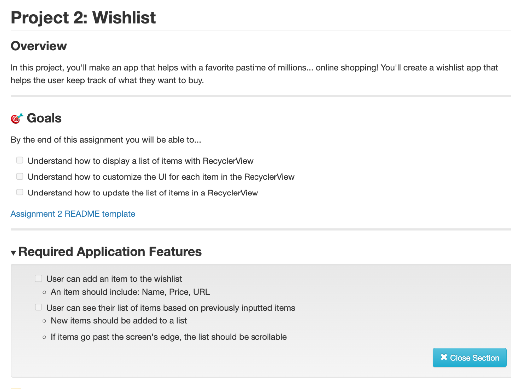Check 'User can add an item' feature
Viewport: 511px width, 389px height.
click(38, 279)
